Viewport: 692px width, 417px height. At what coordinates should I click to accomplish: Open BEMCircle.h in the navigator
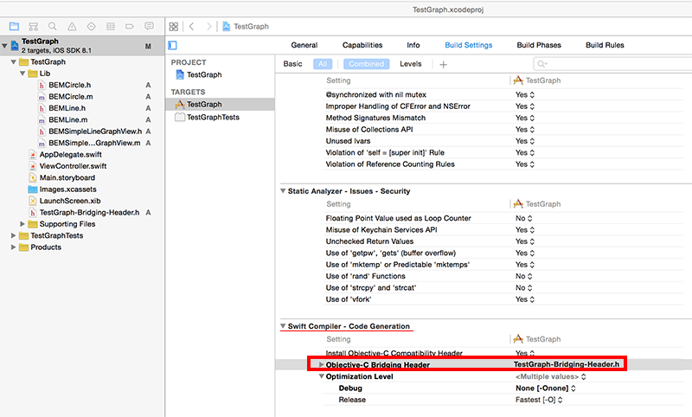(x=70, y=85)
